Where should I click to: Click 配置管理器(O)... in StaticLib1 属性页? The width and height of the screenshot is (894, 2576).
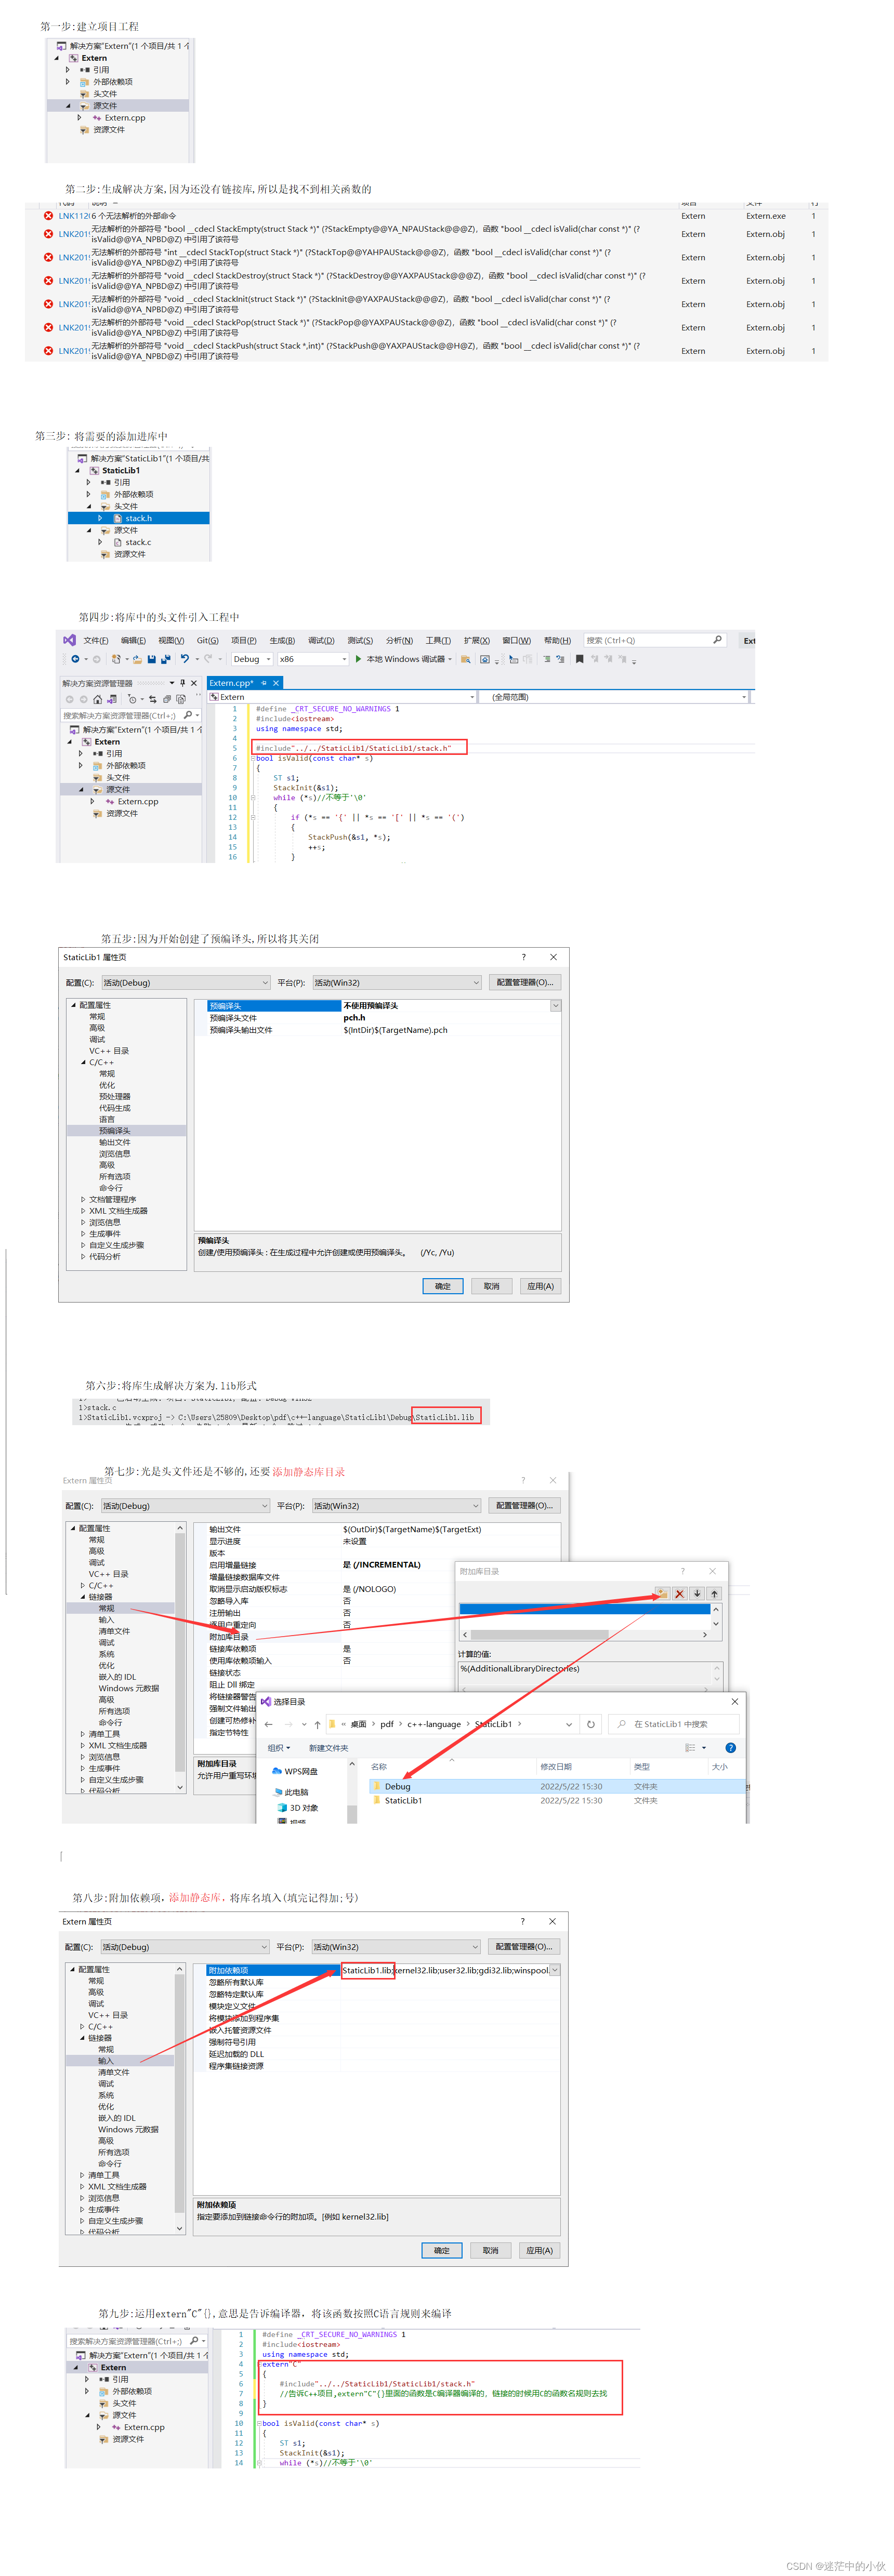tap(525, 983)
